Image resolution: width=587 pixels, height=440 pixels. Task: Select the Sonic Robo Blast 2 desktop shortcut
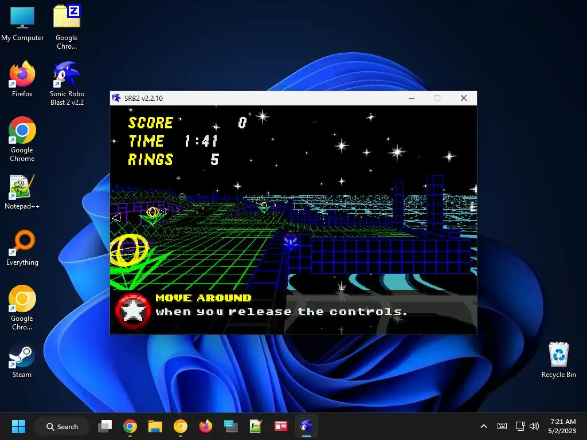click(x=66, y=84)
